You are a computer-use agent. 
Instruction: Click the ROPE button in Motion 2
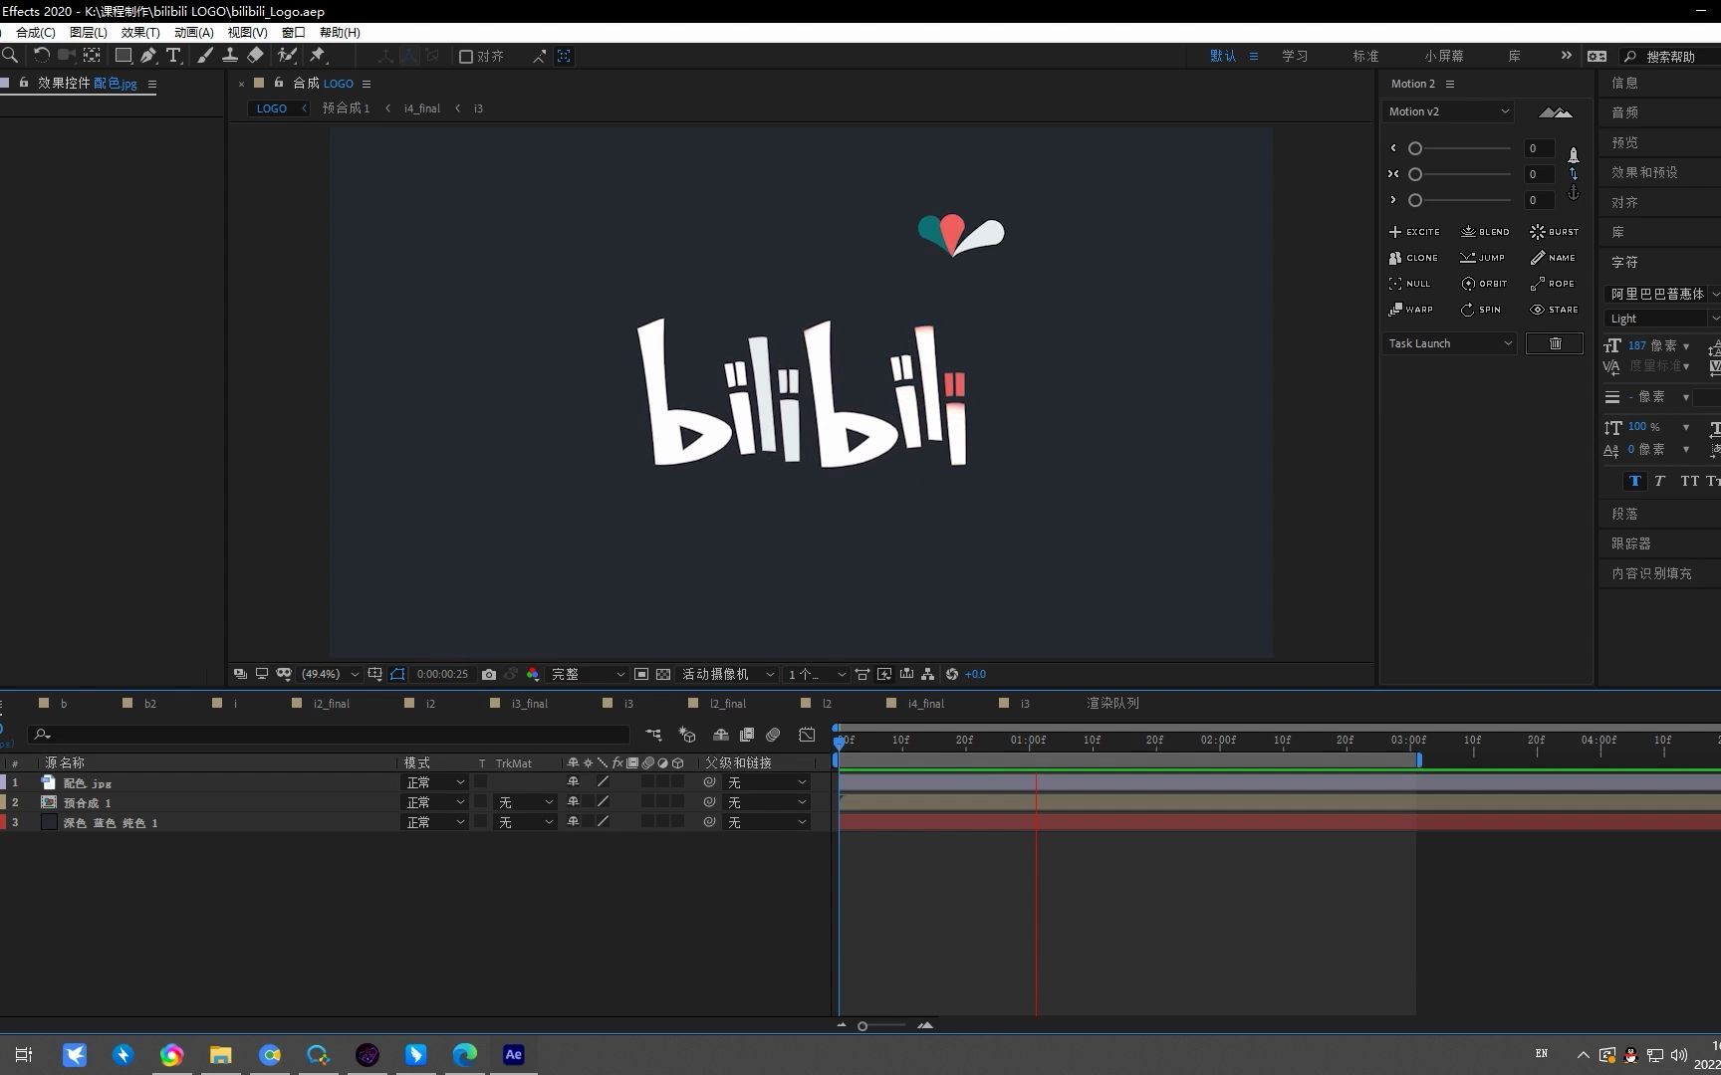pyautogui.click(x=1553, y=284)
